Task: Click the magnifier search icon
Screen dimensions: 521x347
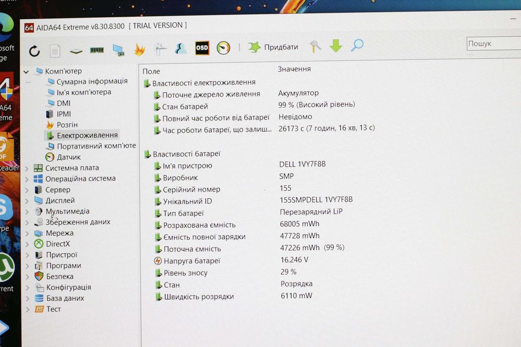Action: coord(357,45)
